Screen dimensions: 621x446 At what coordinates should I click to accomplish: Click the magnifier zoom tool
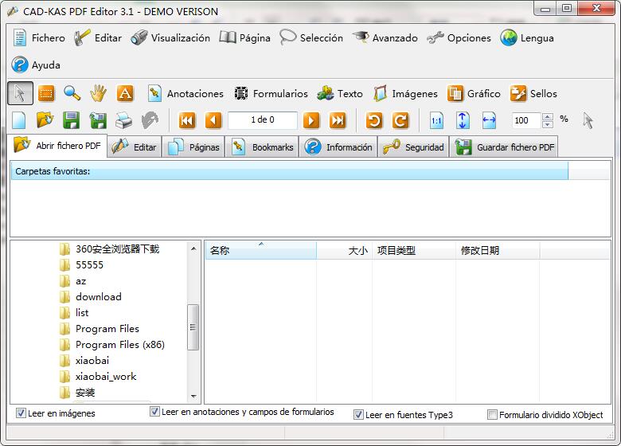click(72, 93)
